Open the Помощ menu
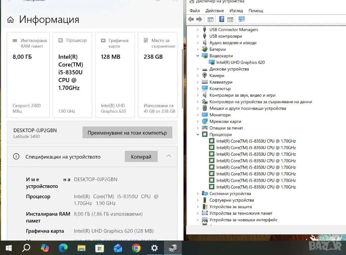 (256, 10)
